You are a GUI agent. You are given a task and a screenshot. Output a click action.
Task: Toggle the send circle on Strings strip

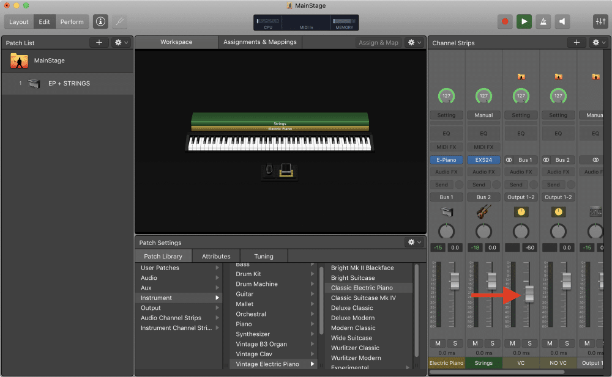coord(496,185)
